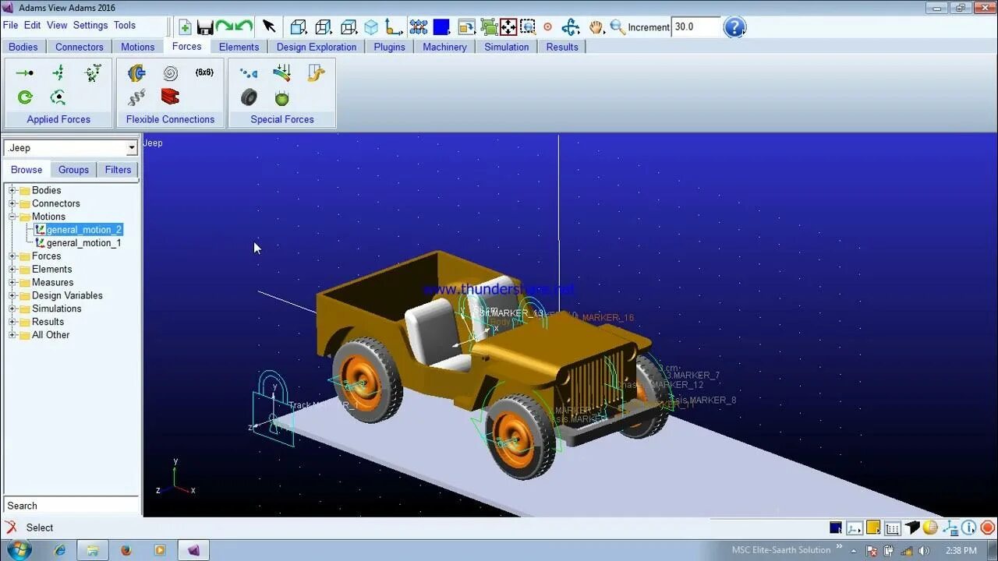Expand the Forces tree folder
The width and height of the screenshot is (998, 561).
[x=12, y=256]
